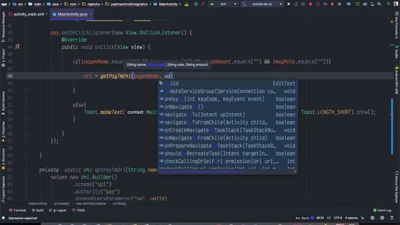
Task: Open Build tool window tab
Action: coord(37,211)
